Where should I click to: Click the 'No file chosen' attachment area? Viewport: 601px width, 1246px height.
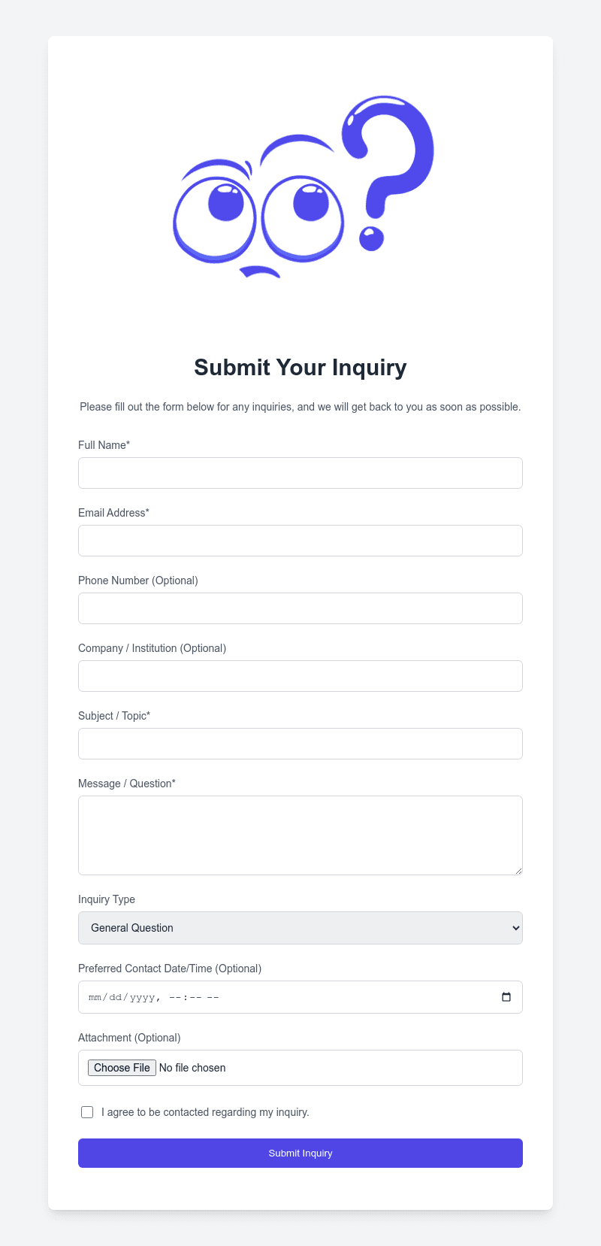[x=192, y=1067]
